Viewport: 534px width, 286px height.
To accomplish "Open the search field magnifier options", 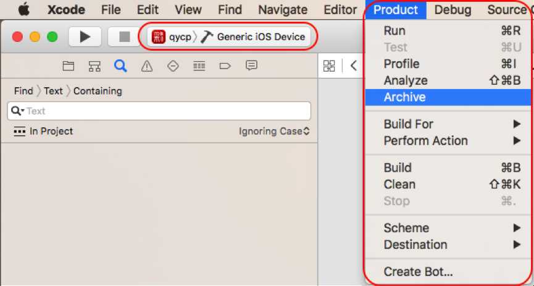I will pyautogui.click(x=18, y=111).
